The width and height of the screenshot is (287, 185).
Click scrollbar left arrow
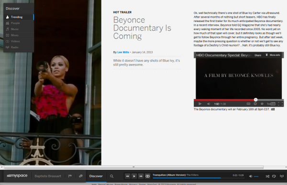click(1, 167)
